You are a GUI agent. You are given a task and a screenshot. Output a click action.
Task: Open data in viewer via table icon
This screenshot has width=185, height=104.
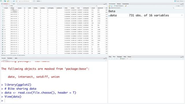[182, 15]
